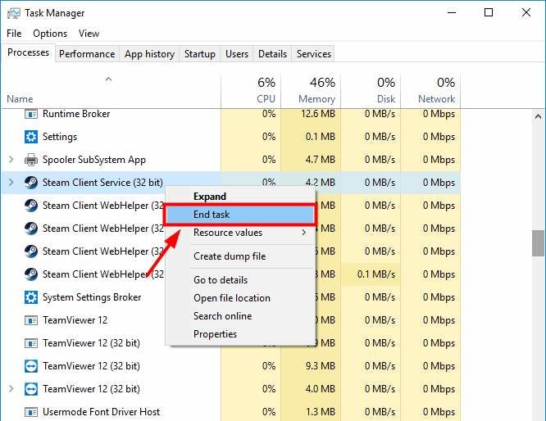Open the File menu
Image resolution: width=546 pixels, height=421 pixels.
(14, 34)
